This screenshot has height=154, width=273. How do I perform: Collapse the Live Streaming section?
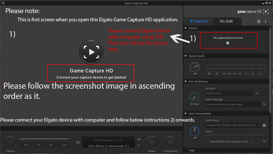tap(186, 82)
